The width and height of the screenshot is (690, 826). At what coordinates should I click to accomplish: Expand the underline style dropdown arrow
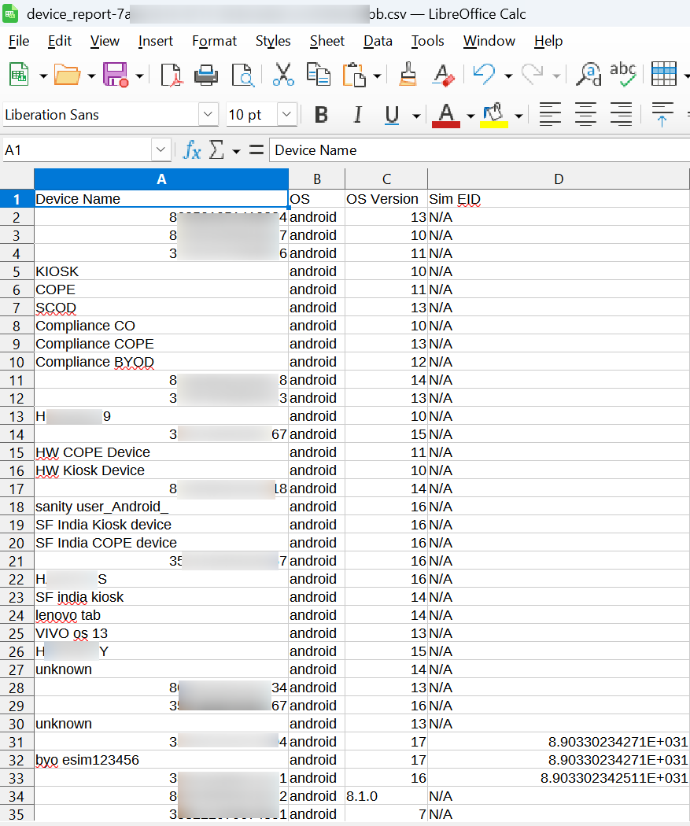click(x=416, y=116)
